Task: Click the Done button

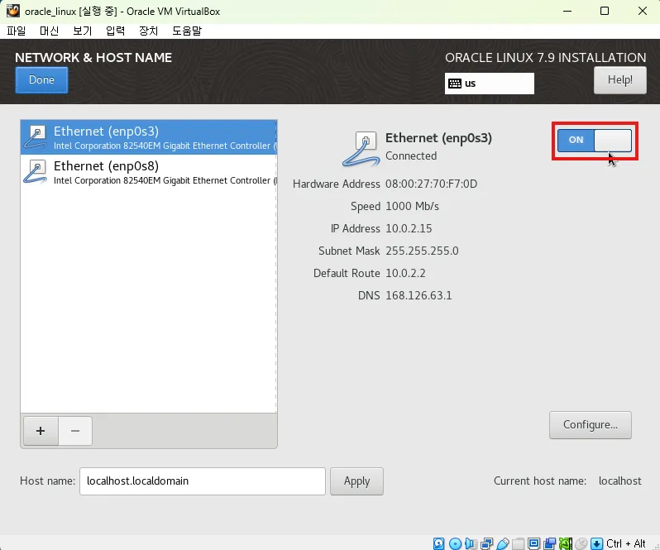Action: 41,80
